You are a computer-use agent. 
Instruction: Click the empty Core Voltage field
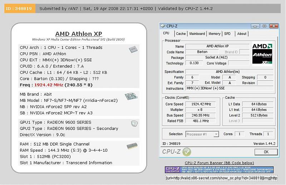[x=239, y=63]
